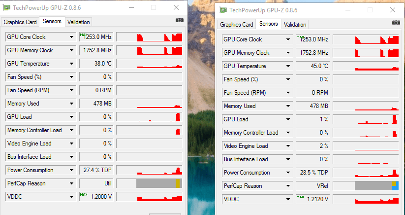This screenshot has width=405, height=215.
Task: Open Bus Interface Load dropdown in left window
Action: (x=71, y=157)
